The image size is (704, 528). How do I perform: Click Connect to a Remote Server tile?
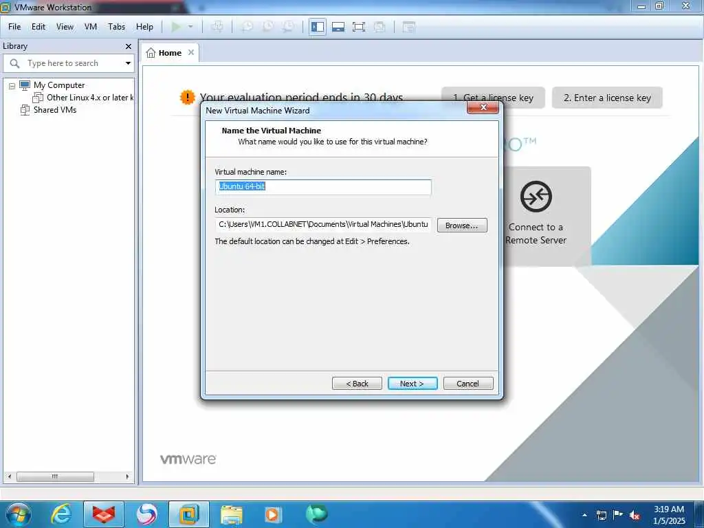(x=536, y=217)
